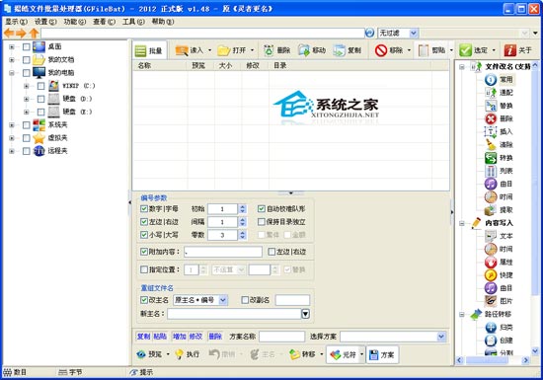Enable the 指定位置 checkbox

coord(144,269)
